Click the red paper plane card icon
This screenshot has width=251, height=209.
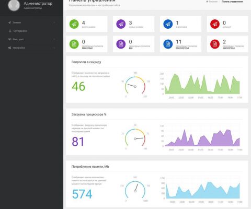pos(215,24)
